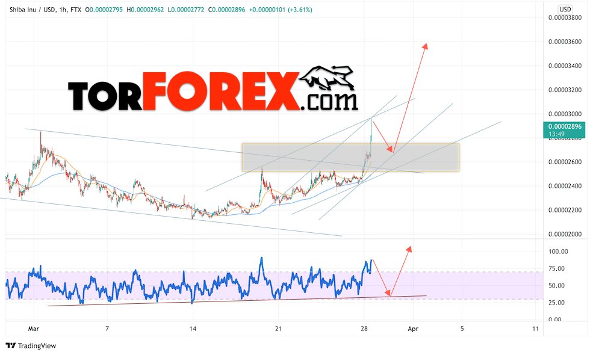Screen dimensions: 593x355
Task: Click the RSI 50.00 scale label
Action: click(x=557, y=285)
